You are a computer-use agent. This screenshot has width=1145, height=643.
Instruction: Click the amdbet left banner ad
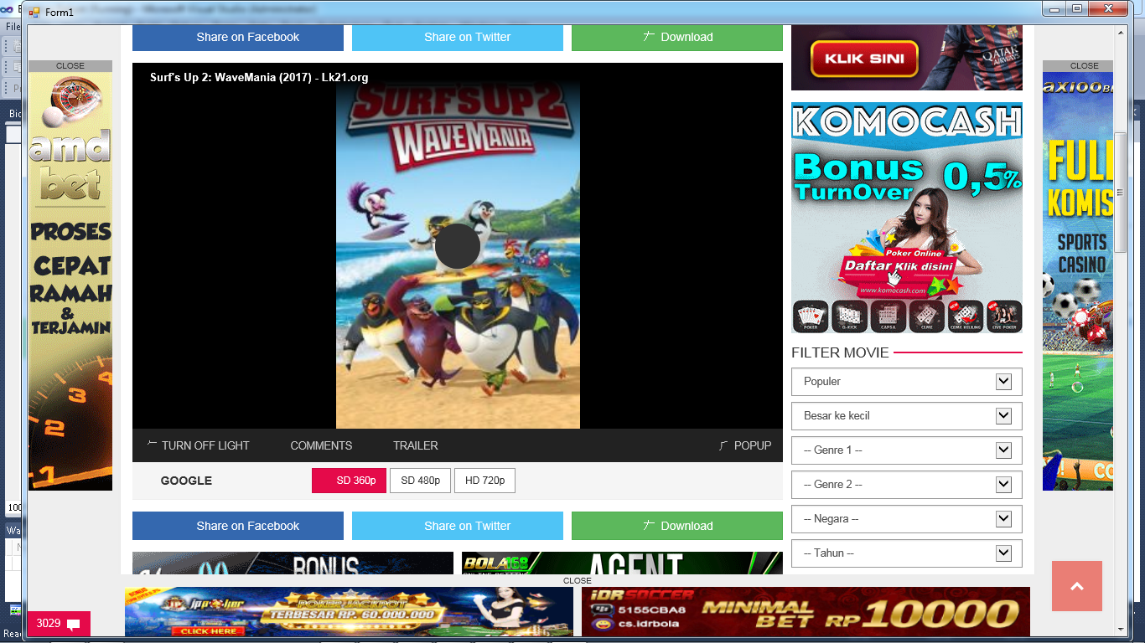(x=70, y=281)
